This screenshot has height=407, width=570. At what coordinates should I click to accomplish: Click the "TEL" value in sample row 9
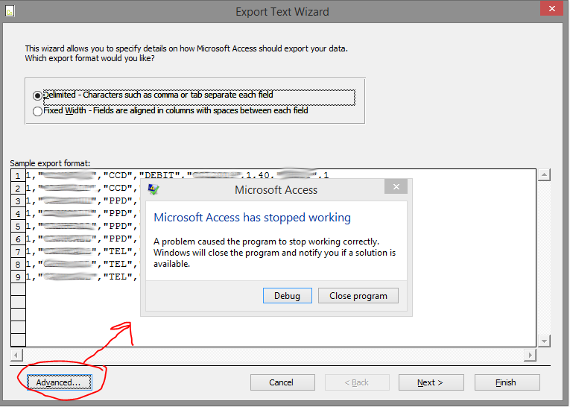[118, 277]
